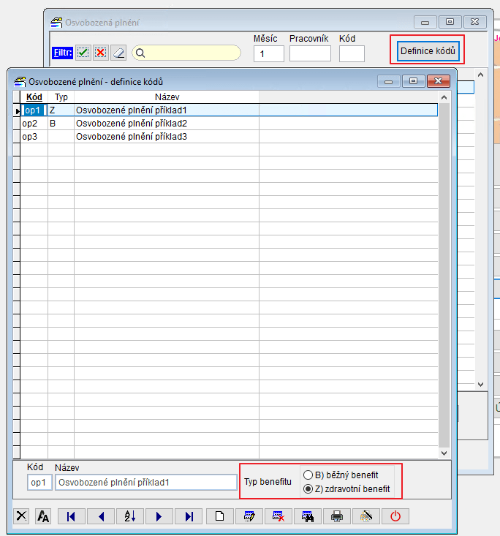Click the Kód filter field in the background window
This screenshot has width=500, height=536.
point(352,53)
